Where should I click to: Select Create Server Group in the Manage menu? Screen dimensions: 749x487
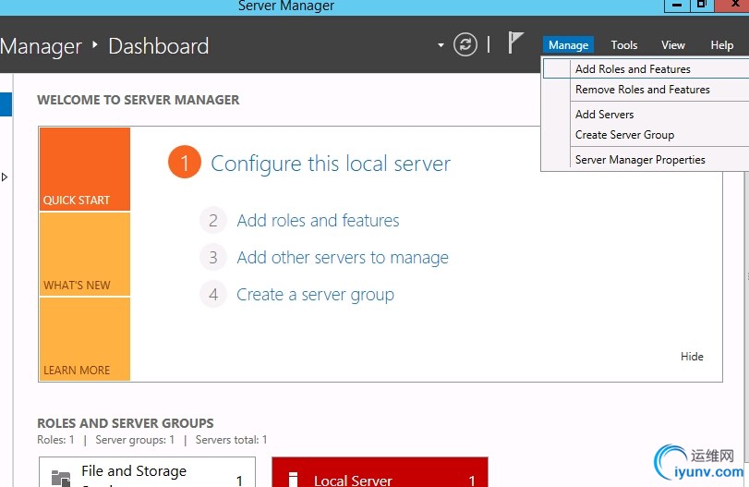[646, 135]
